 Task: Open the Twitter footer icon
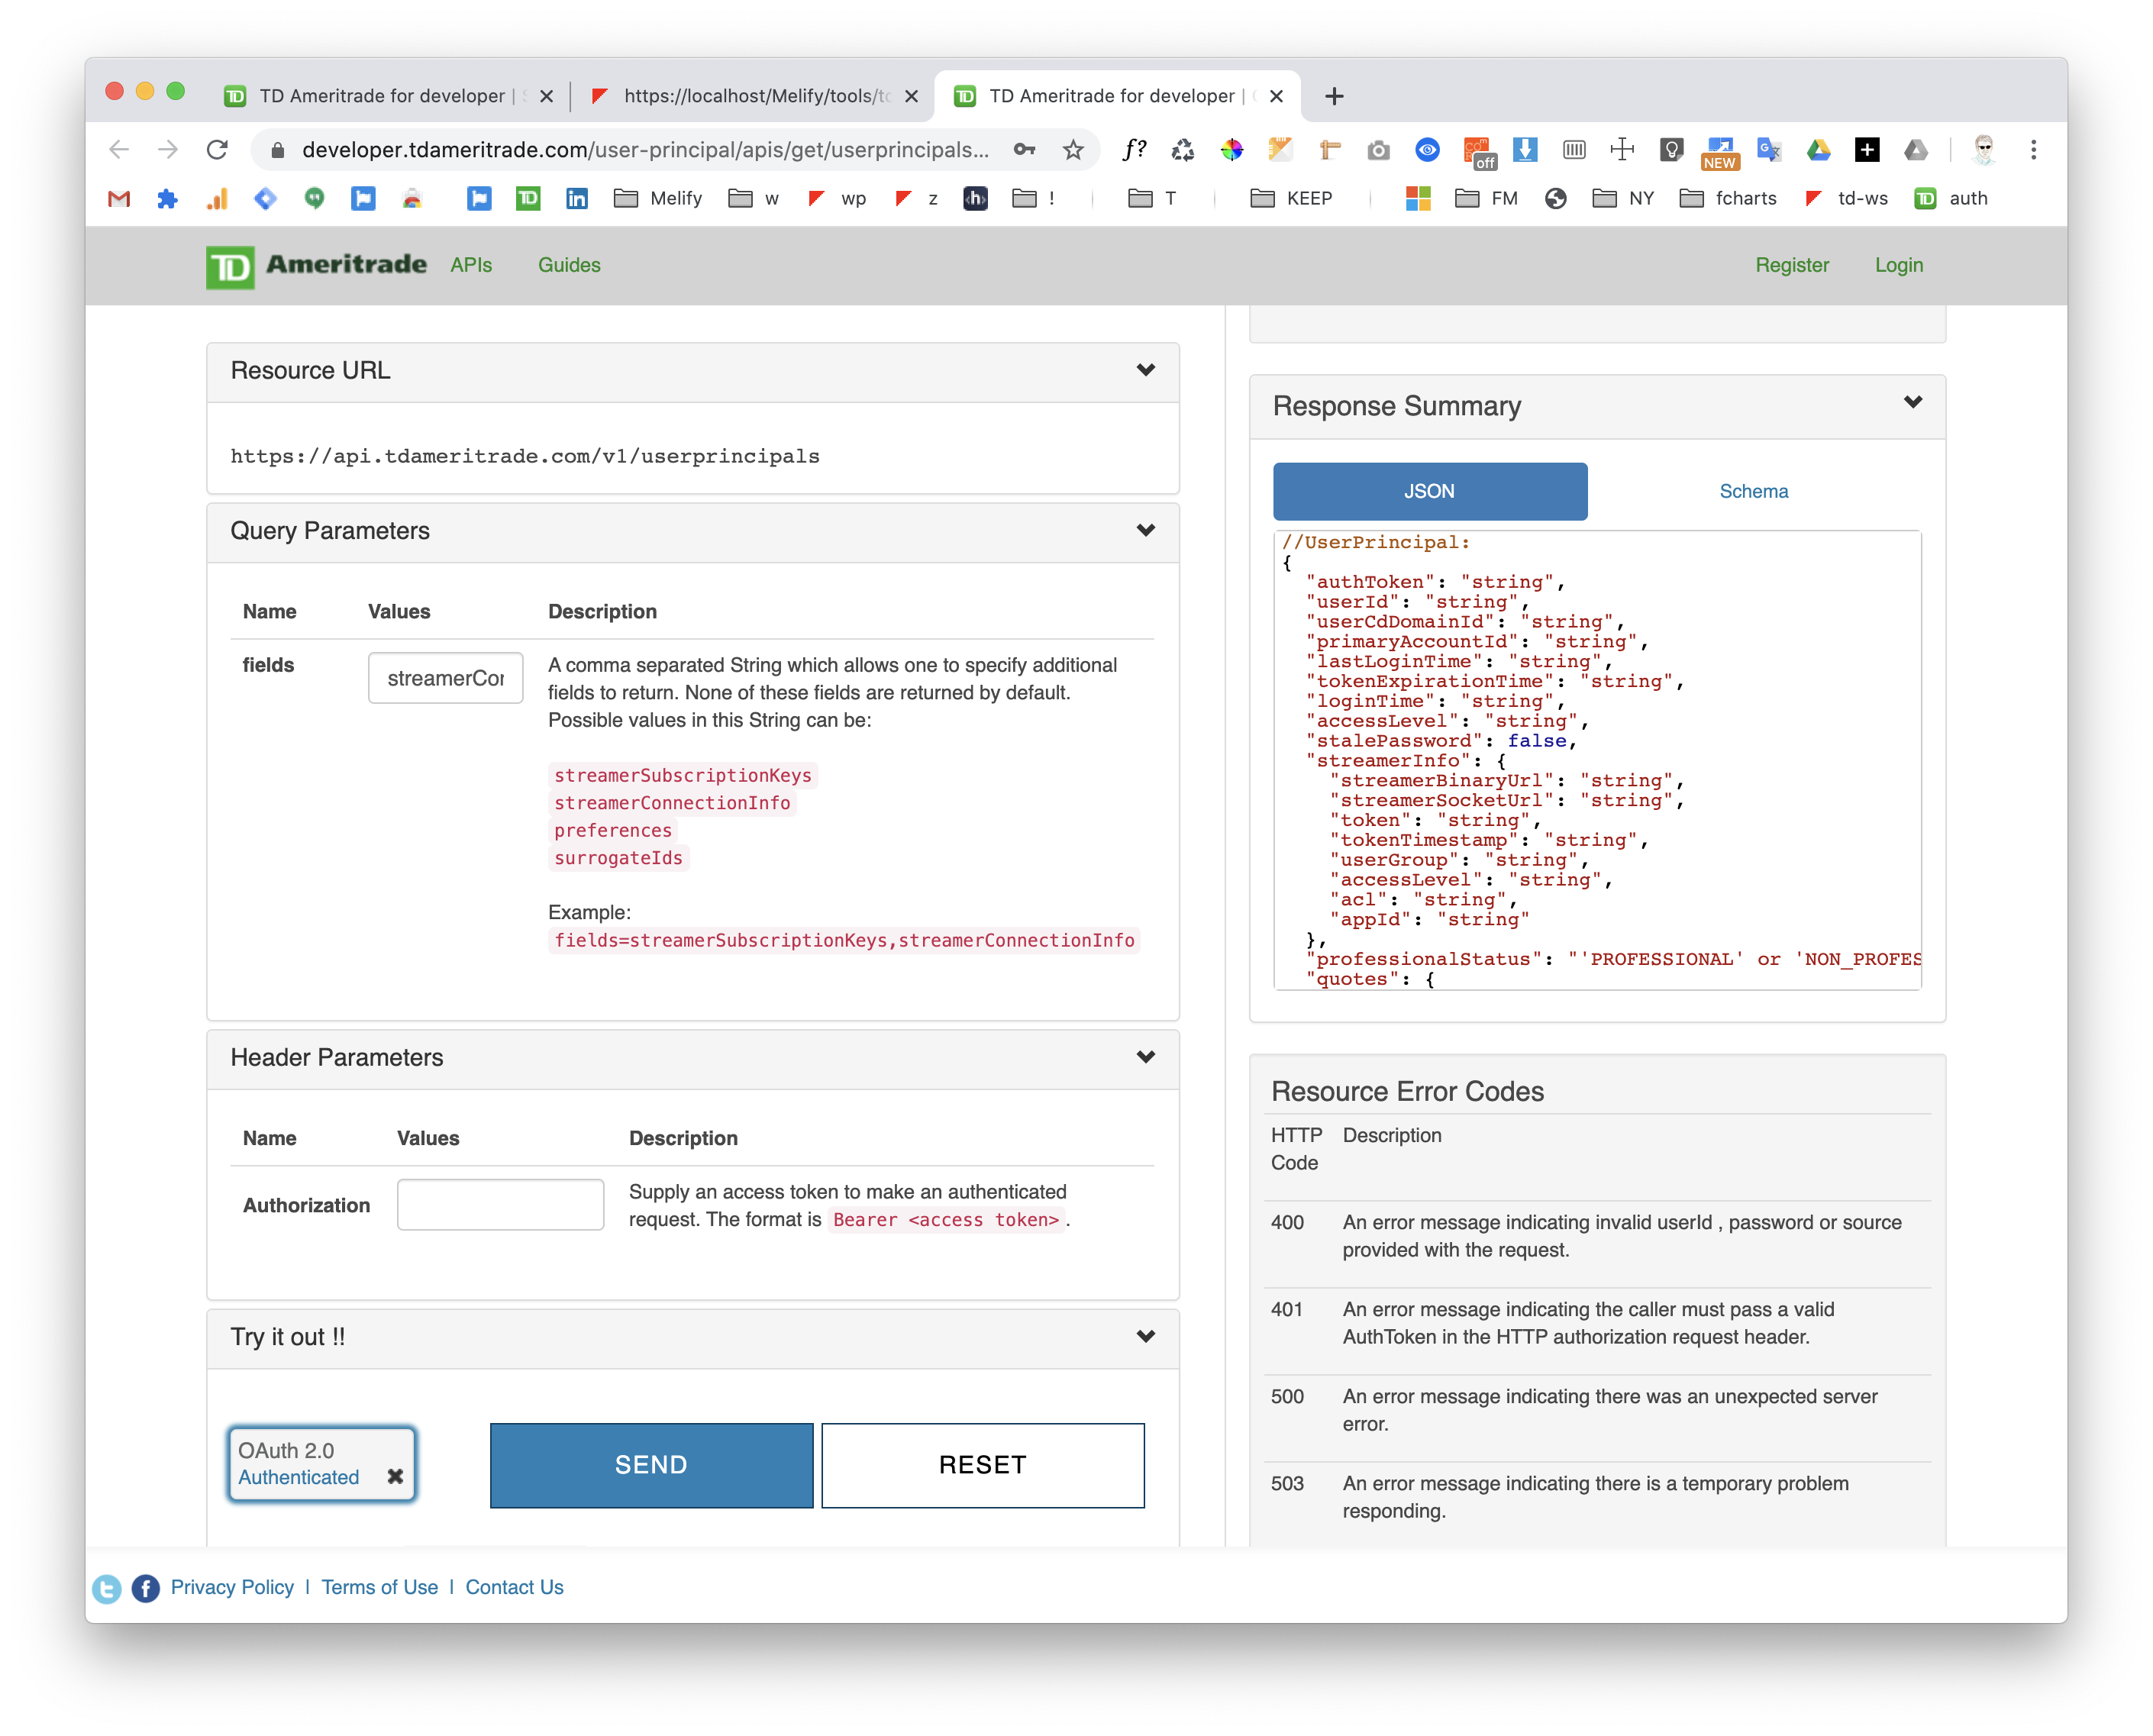click(107, 1588)
